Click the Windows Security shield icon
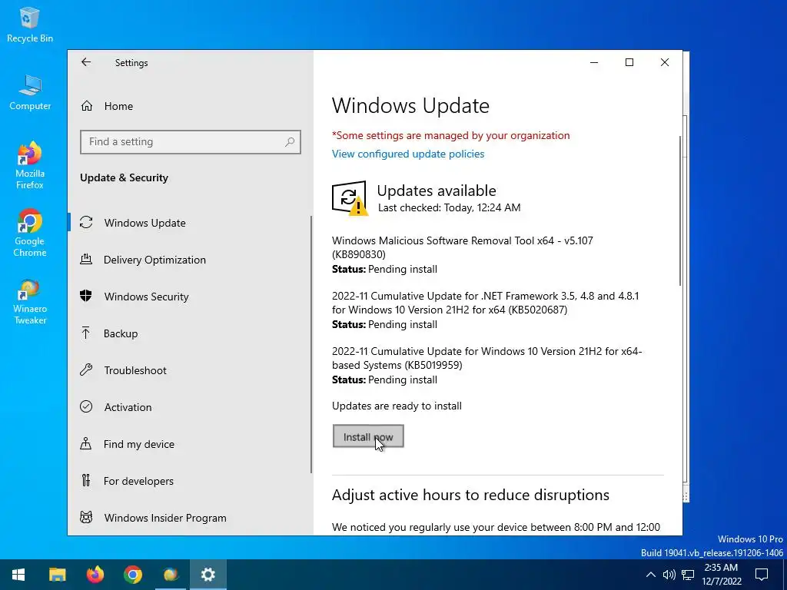Screen dimensions: 787x590 coord(86,296)
